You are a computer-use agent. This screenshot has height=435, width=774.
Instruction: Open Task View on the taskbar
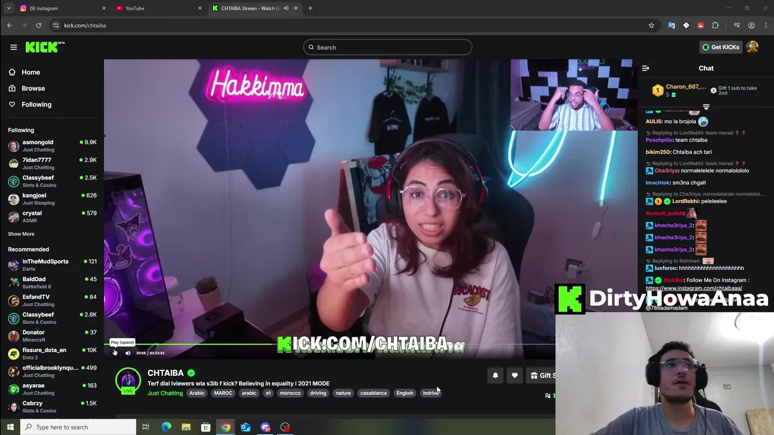tap(146, 427)
